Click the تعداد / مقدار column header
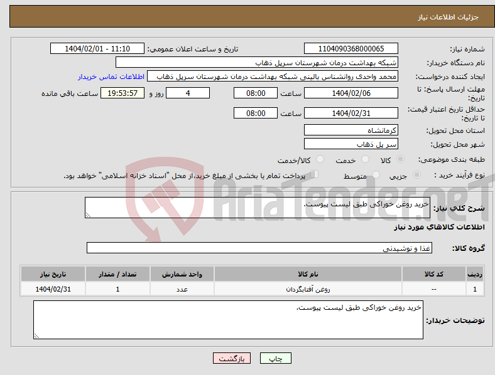 [x=117, y=274]
